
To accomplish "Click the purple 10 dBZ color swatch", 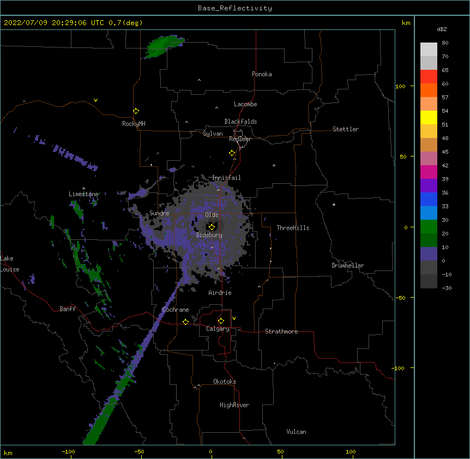I will [x=429, y=254].
